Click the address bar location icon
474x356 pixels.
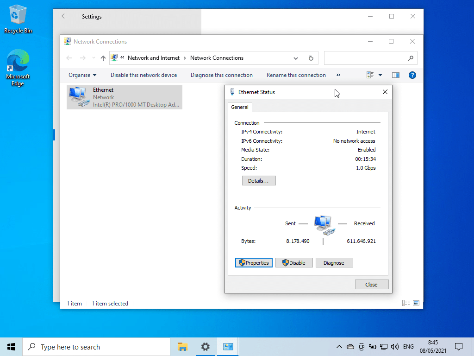[114, 57]
